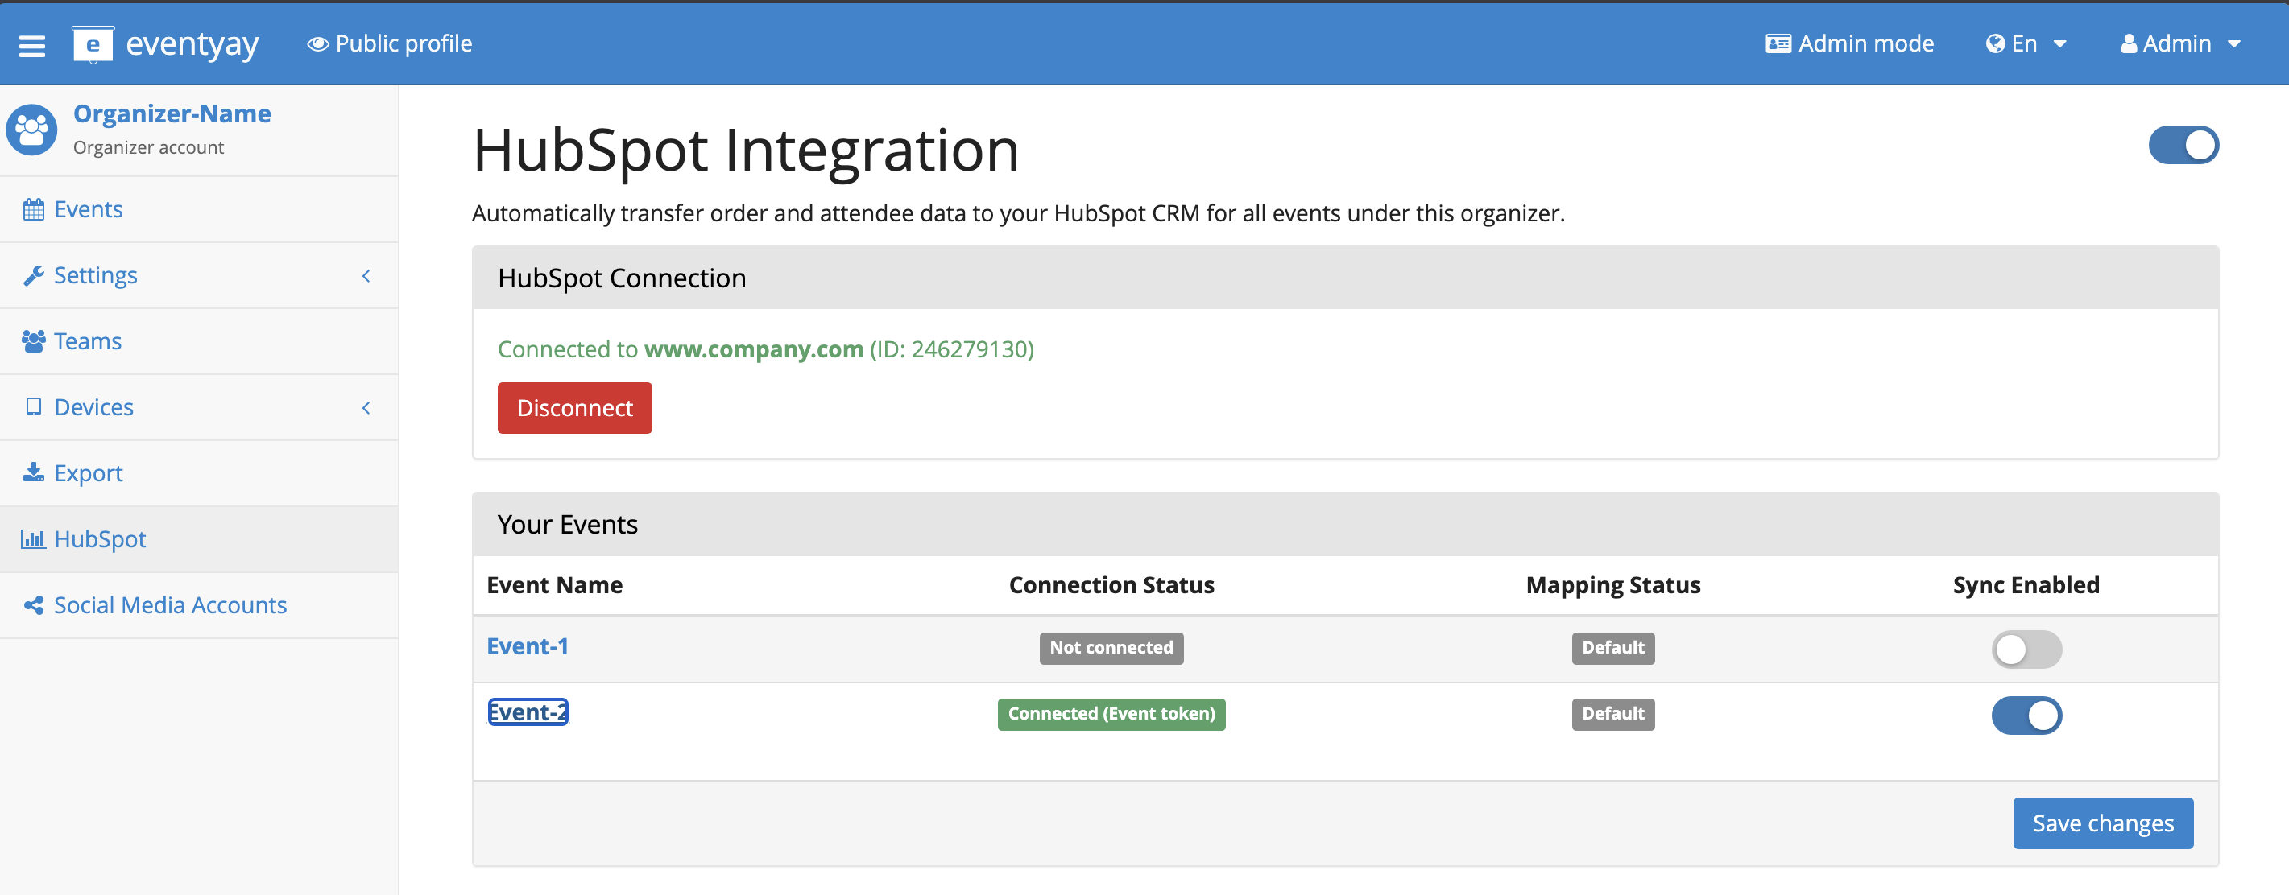Open the Admin account dropdown arrow

pyautogui.click(x=2234, y=43)
